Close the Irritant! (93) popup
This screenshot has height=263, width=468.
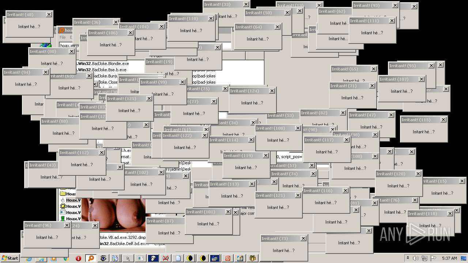395,5
